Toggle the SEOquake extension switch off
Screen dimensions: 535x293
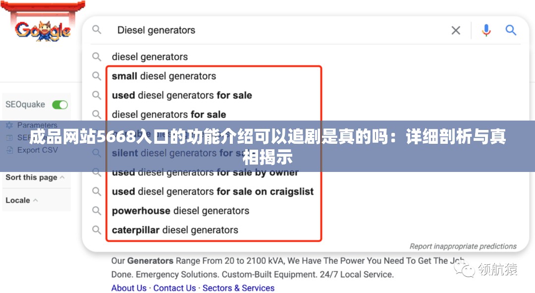pyautogui.click(x=60, y=105)
